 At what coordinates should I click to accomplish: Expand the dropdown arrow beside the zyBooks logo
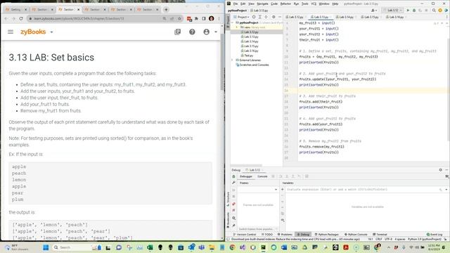[51, 32]
